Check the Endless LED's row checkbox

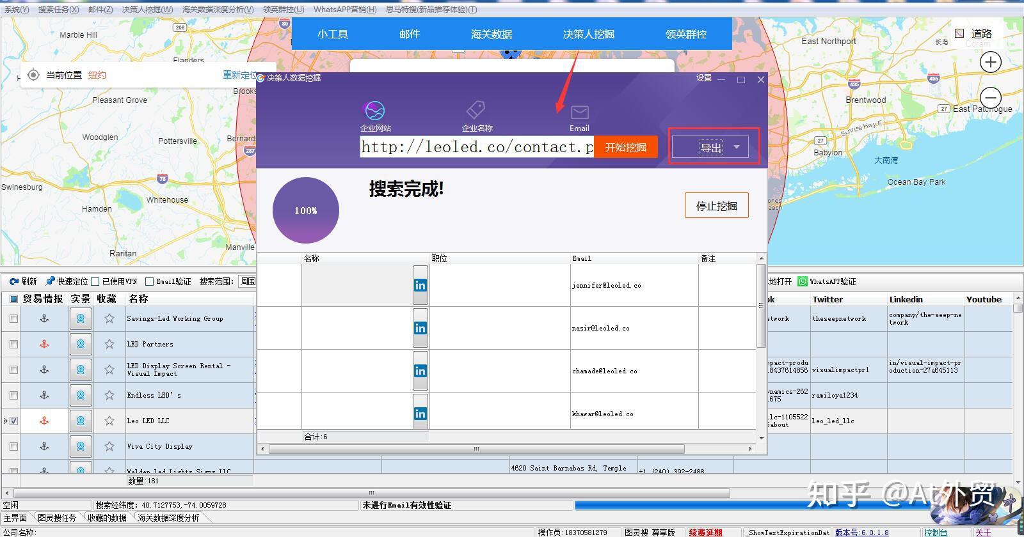[x=13, y=395]
